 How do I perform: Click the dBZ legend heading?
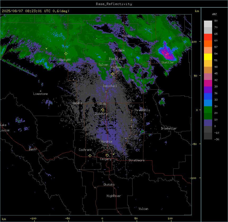coord(214,14)
